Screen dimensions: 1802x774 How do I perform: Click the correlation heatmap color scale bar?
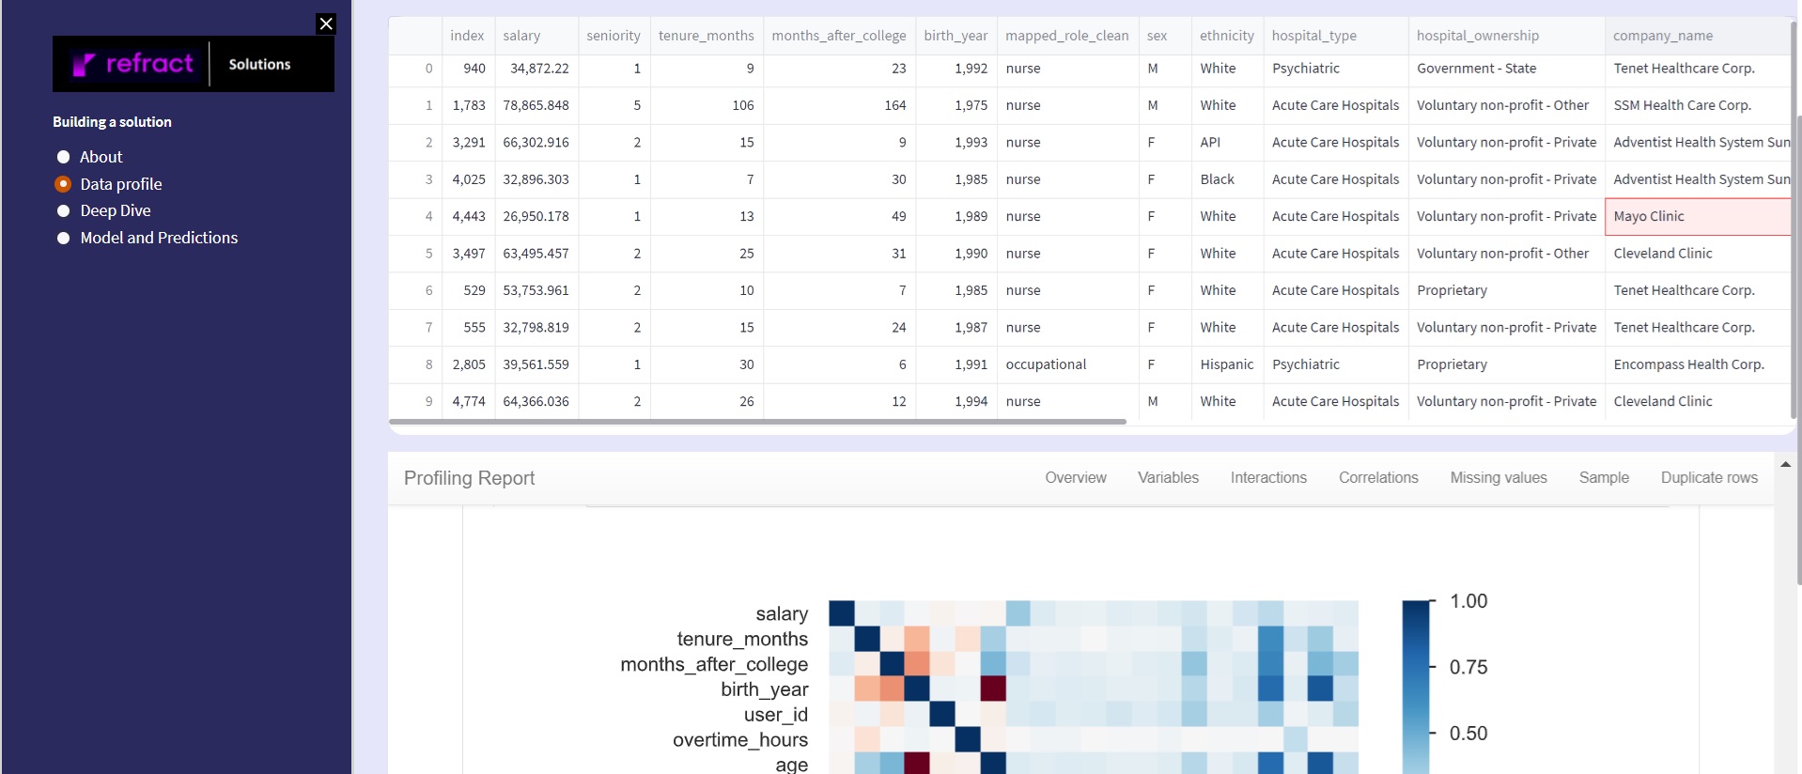(1416, 688)
